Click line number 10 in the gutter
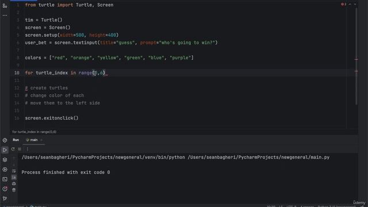Screen dimensions: 368x207 (x=17, y=73)
